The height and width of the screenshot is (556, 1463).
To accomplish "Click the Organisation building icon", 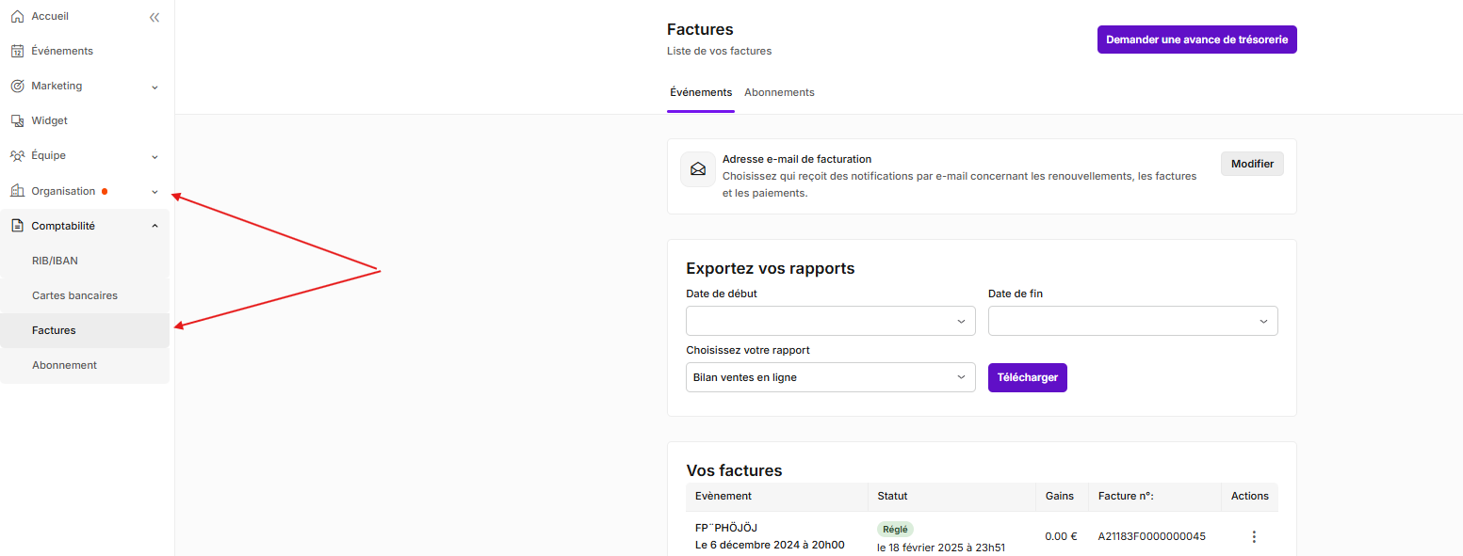I will (17, 191).
